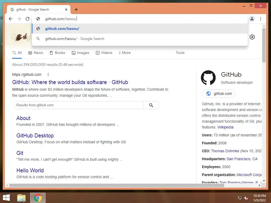Viewport: 271px width, 203px height.
Task: Click inside the address bar text
Action: coord(61,19)
